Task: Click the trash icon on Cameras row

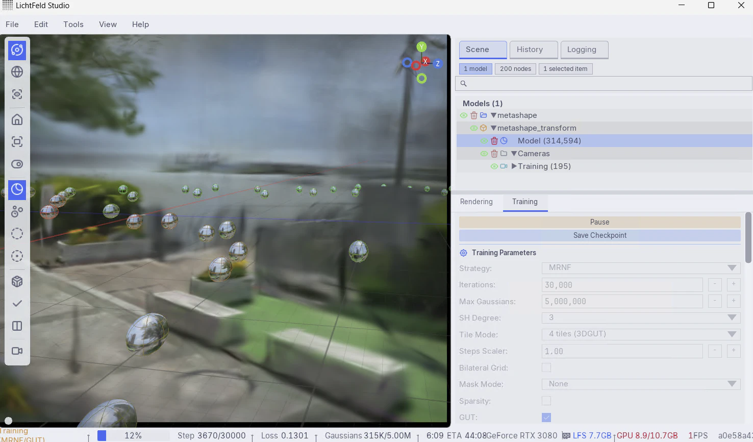Action: coord(494,154)
